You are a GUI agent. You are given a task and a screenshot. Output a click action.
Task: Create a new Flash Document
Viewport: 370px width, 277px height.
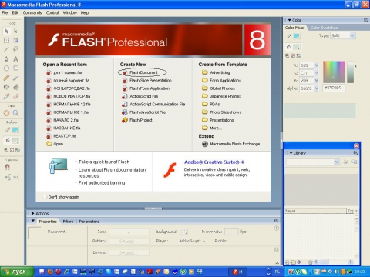[140, 72]
